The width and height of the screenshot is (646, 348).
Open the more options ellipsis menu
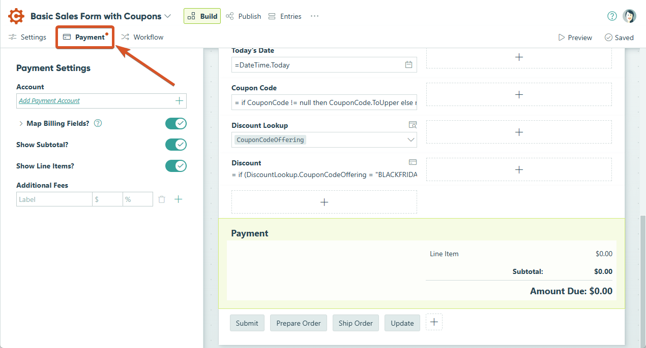point(314,16)
